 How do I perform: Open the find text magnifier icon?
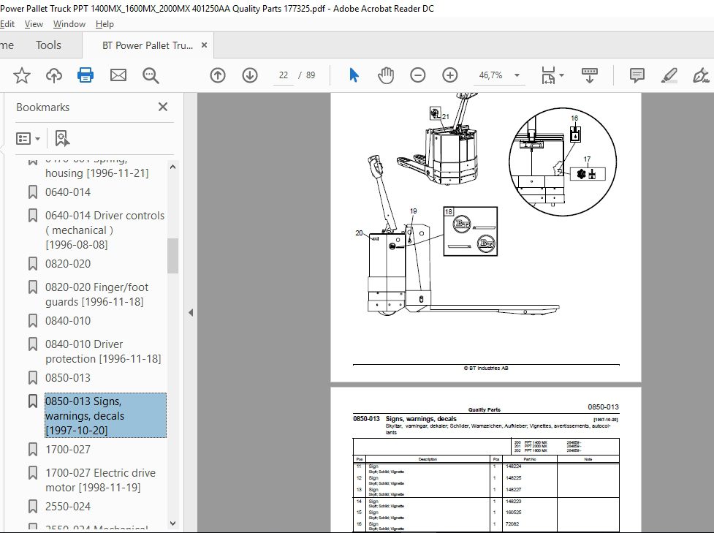151,75
